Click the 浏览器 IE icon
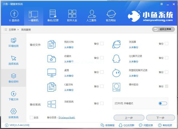Viewport: 178px width, 129px height. pos(117,44)
